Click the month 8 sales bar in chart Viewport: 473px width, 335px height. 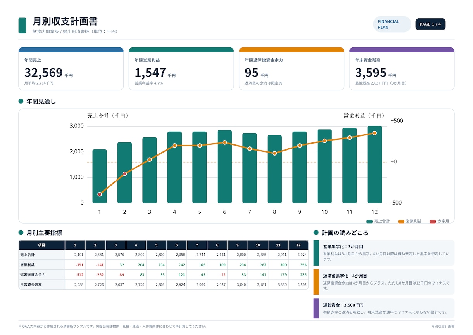click(274, 169)
